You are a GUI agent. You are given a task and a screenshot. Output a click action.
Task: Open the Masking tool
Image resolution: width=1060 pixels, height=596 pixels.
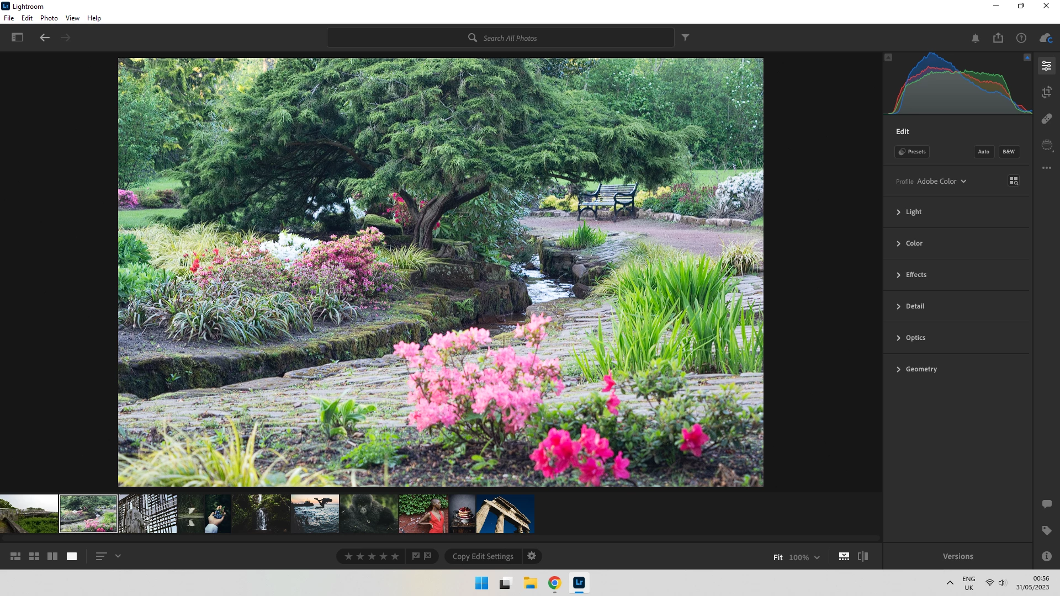coord(1047,145)
